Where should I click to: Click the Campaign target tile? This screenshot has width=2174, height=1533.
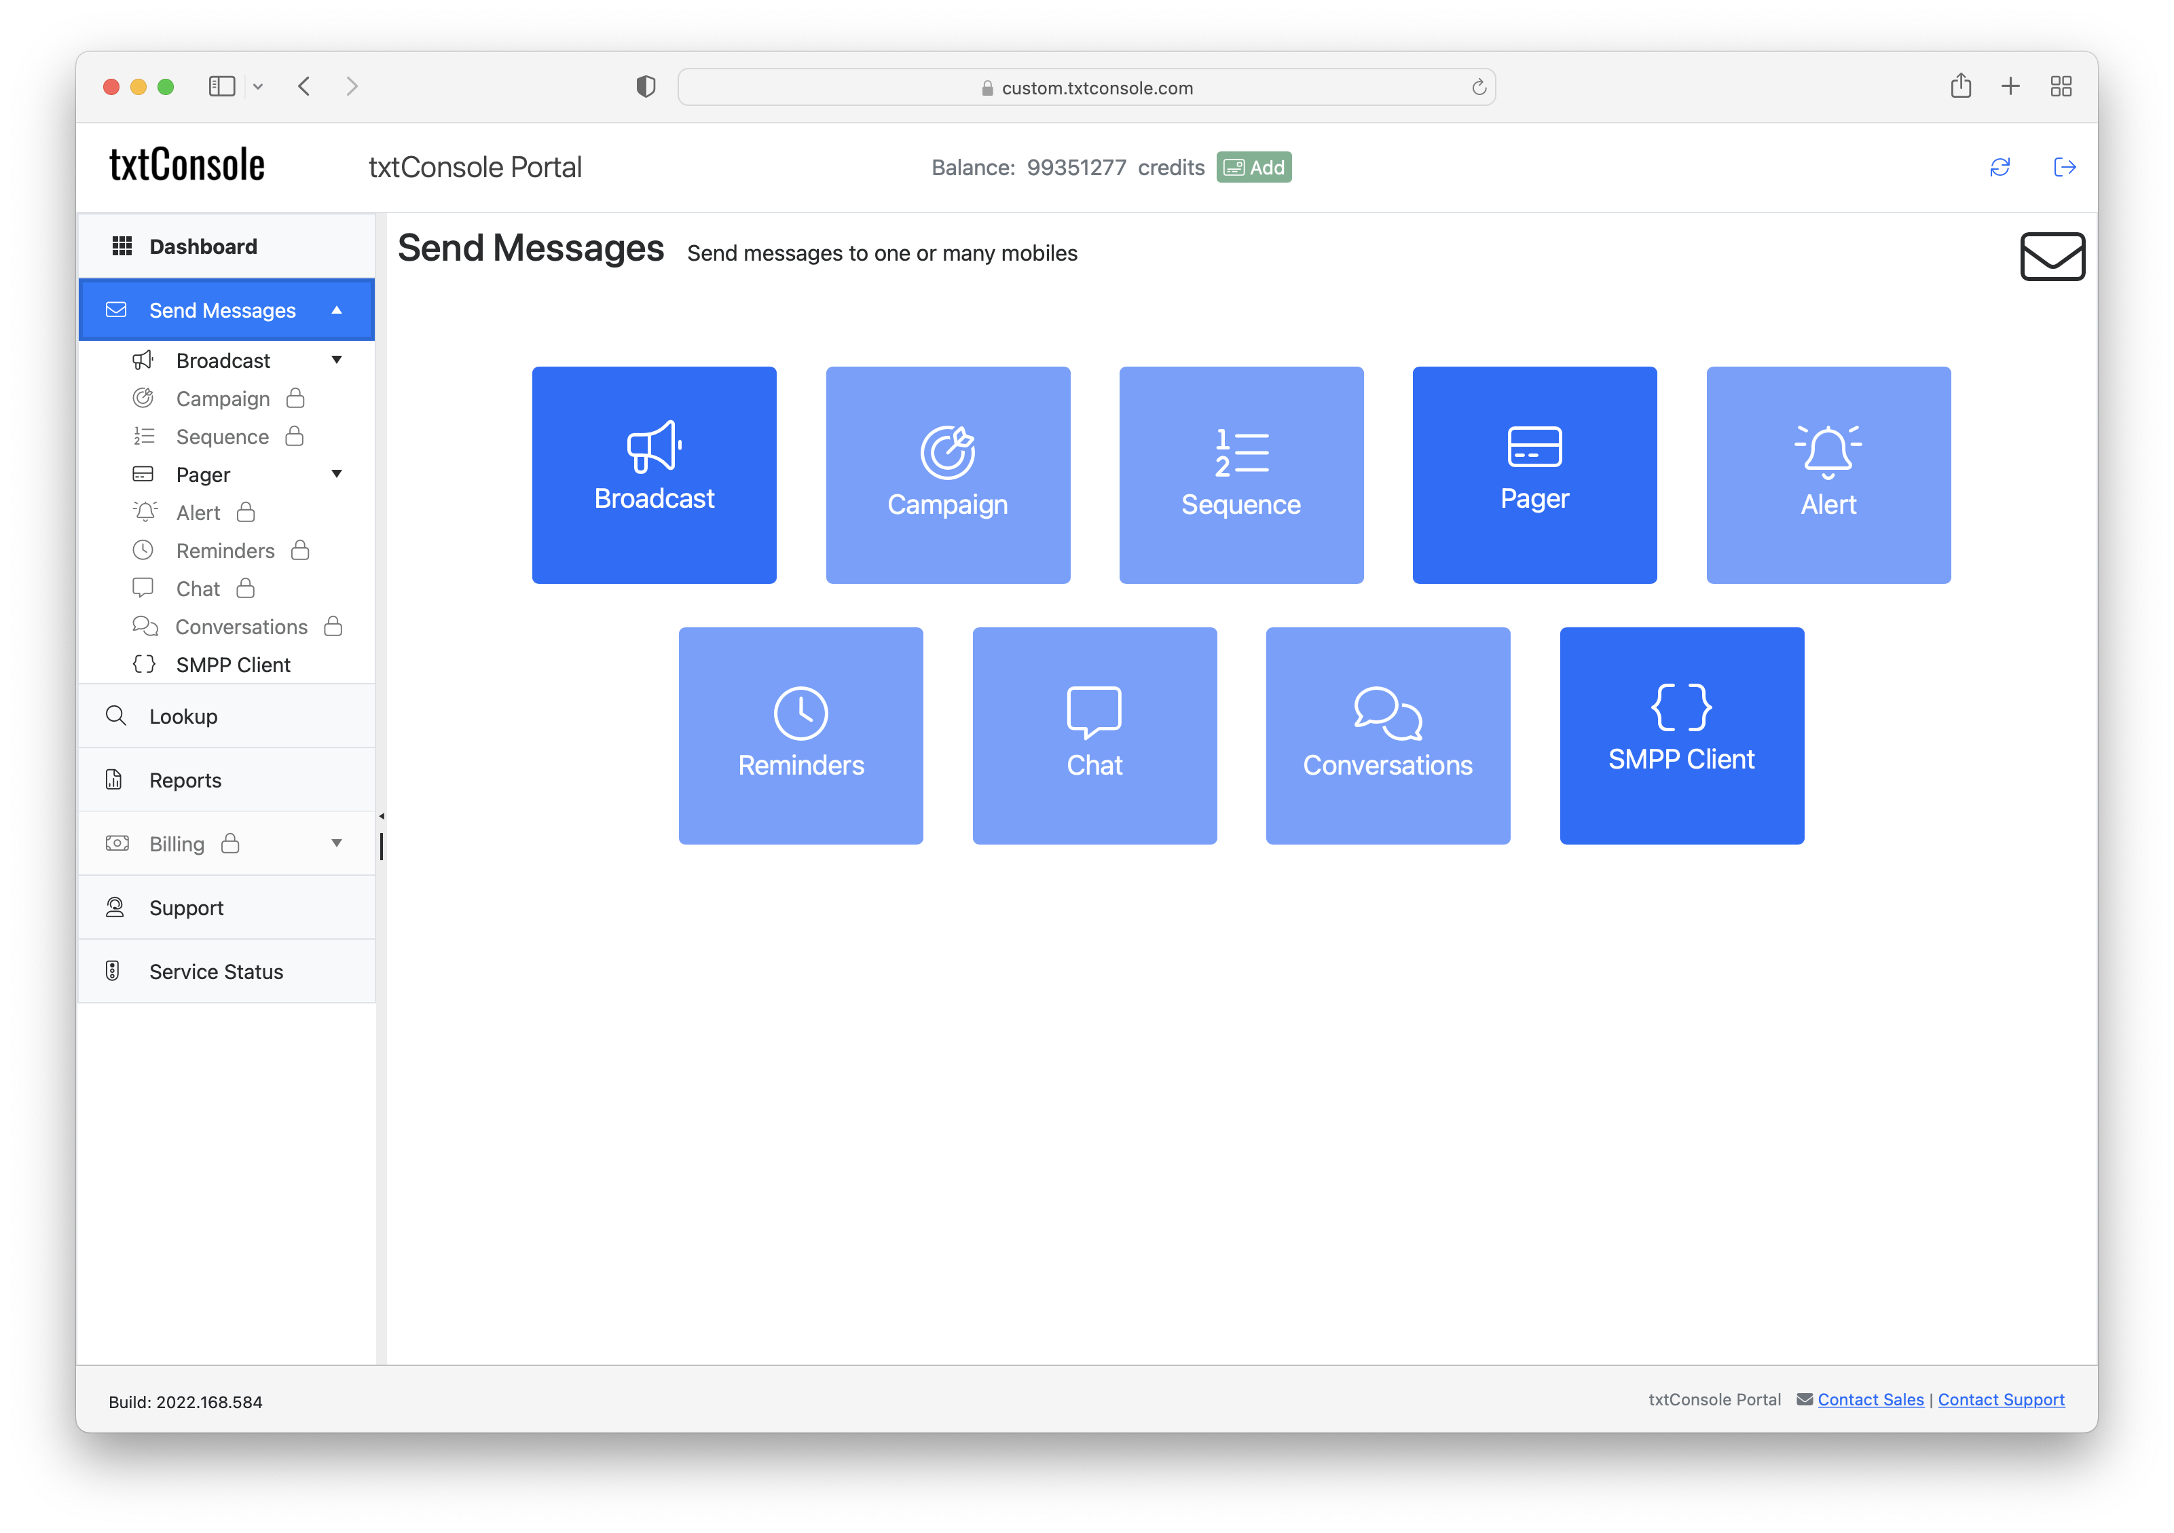click(947, 475)
